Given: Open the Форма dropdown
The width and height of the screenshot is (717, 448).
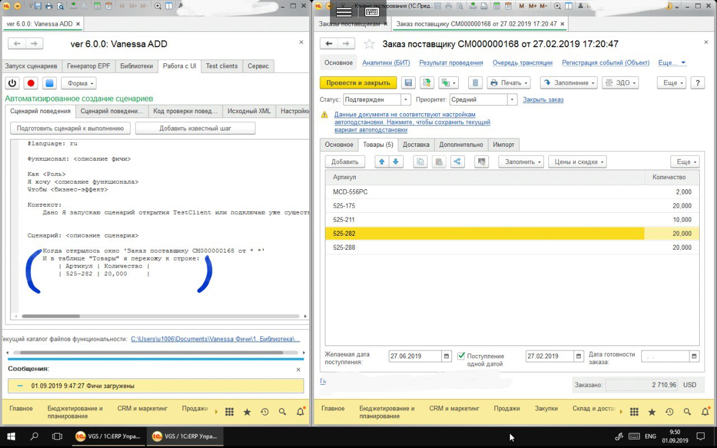Looking at the screenshot, I should click(78, 83).
